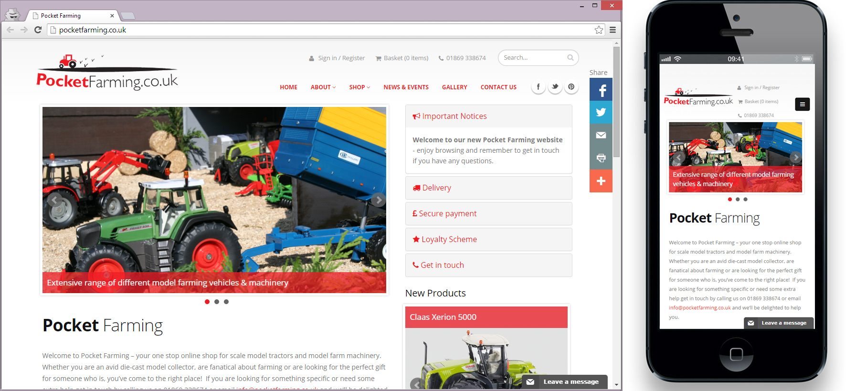Click scrollbar down arrow in browser
855x391 pixels.
617,385
